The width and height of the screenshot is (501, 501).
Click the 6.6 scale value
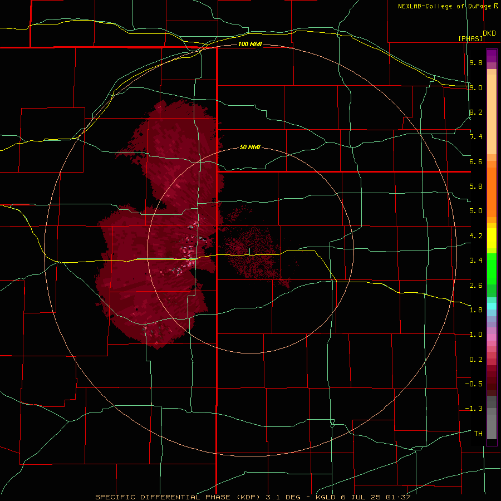click(x=476, y=161)
